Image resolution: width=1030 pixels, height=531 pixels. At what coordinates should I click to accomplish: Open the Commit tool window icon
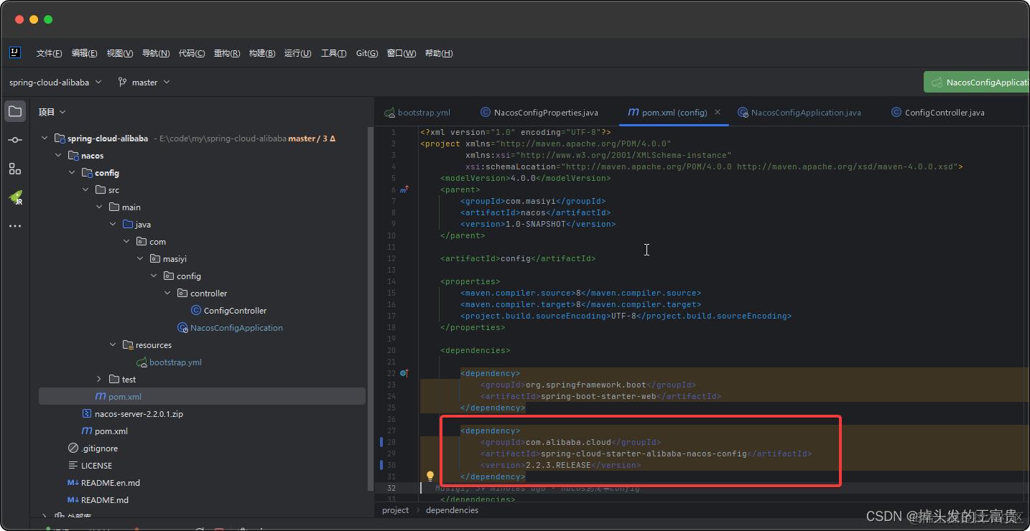coord(15,140)
